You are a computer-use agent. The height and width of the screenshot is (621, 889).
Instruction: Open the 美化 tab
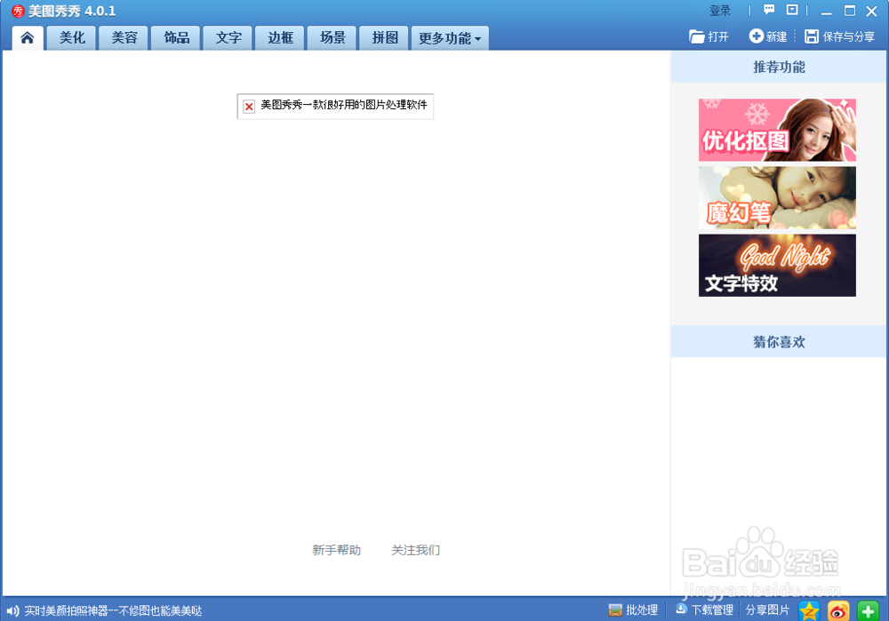click(72, 38)
